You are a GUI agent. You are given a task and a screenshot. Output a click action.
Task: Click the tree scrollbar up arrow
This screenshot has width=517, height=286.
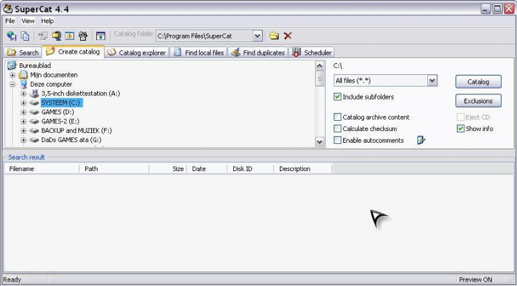point(319,66)
